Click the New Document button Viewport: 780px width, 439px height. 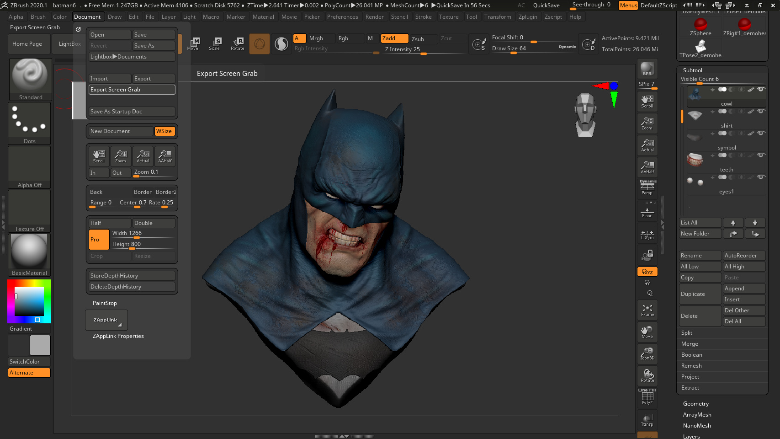point(121,131)
